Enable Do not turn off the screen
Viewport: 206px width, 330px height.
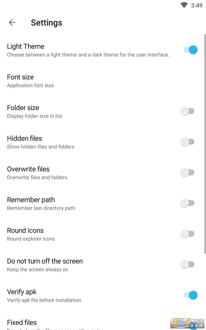coord(187,265)
